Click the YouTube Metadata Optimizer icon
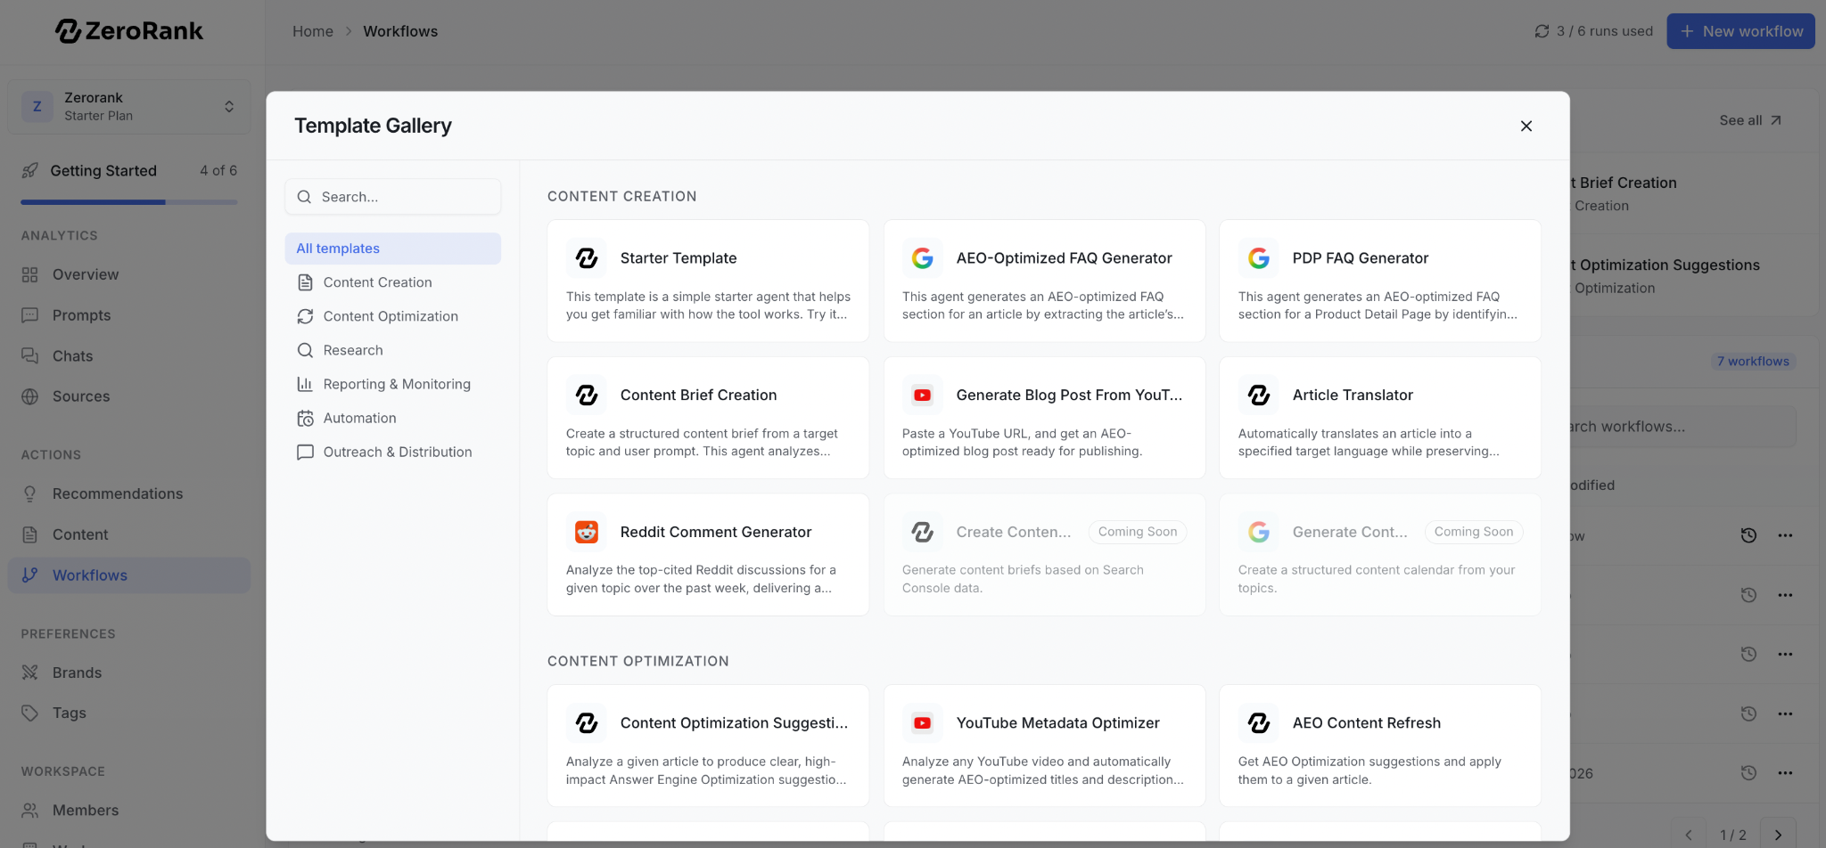 922,723
